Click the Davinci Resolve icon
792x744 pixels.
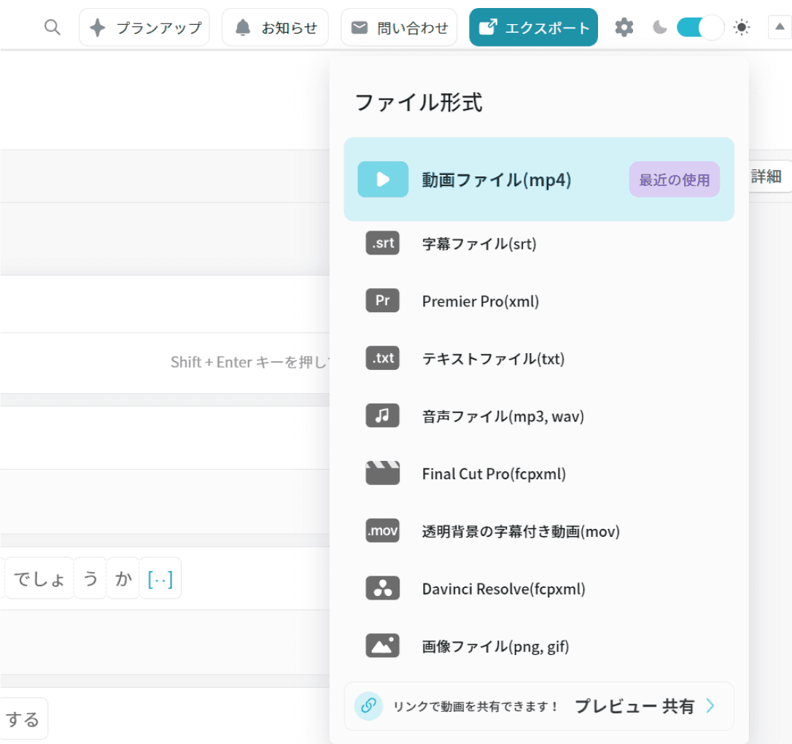[382, 589]
